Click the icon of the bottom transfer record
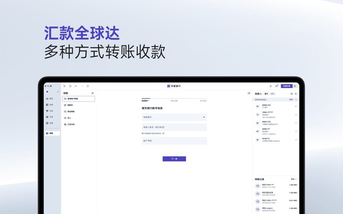343x214 pixels. [x=258, y=209]
